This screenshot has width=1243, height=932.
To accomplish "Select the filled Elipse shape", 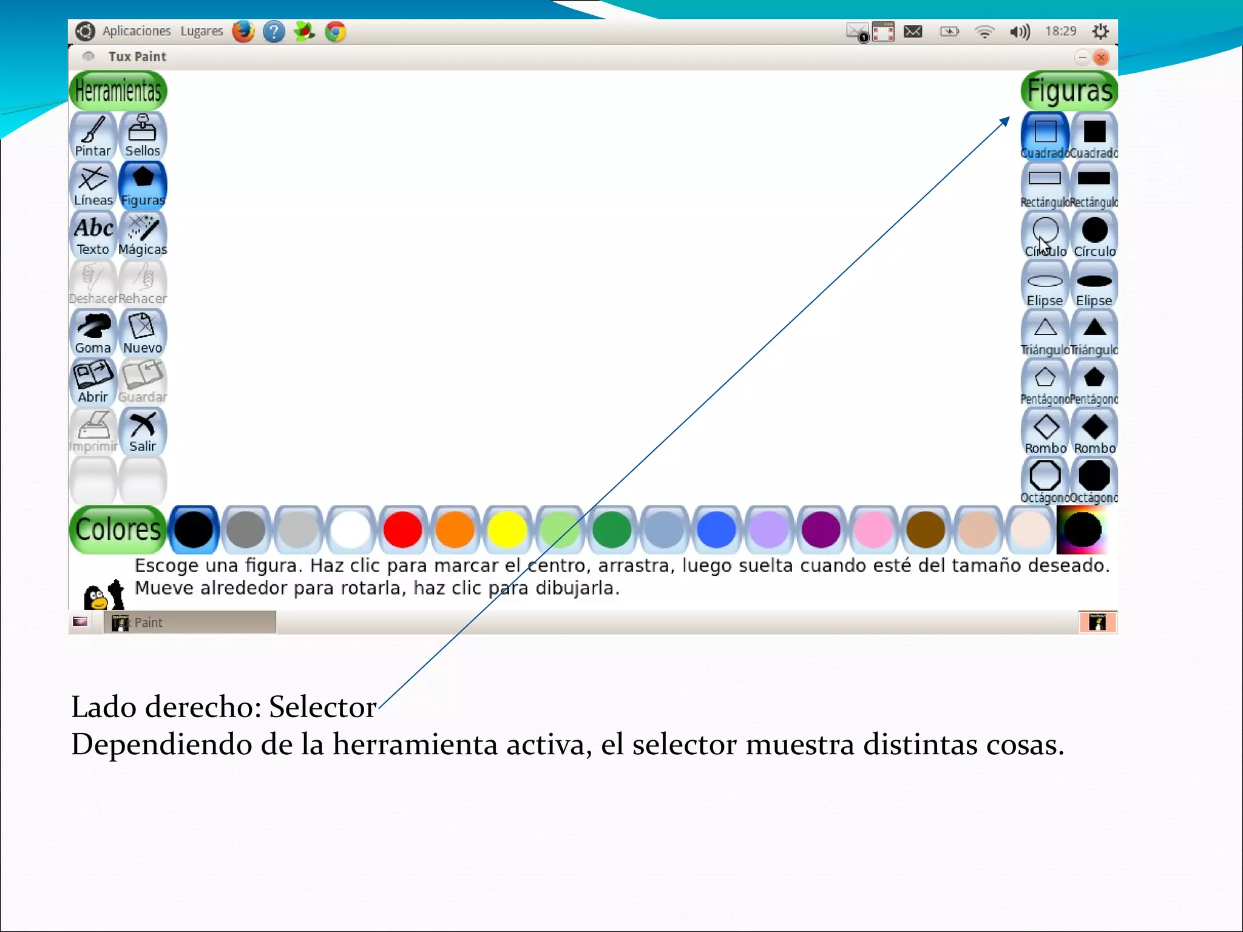I will [x=1094, y=285].
